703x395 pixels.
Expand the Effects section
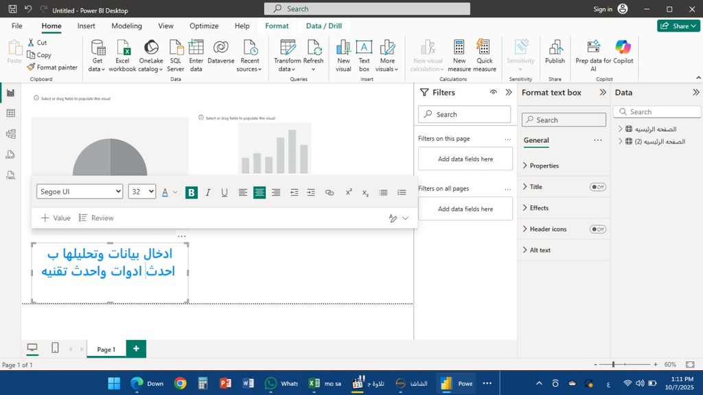[539, 208]
